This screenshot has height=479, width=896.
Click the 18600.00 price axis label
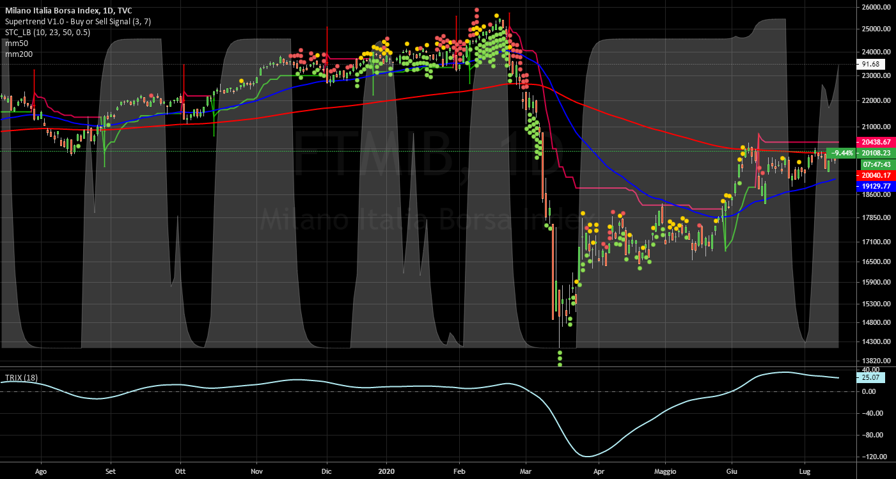(875, 195)
